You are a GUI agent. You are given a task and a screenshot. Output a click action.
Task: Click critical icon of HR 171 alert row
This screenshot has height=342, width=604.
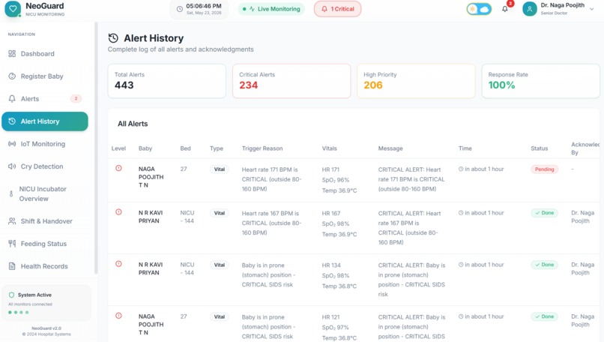(118, 168)
